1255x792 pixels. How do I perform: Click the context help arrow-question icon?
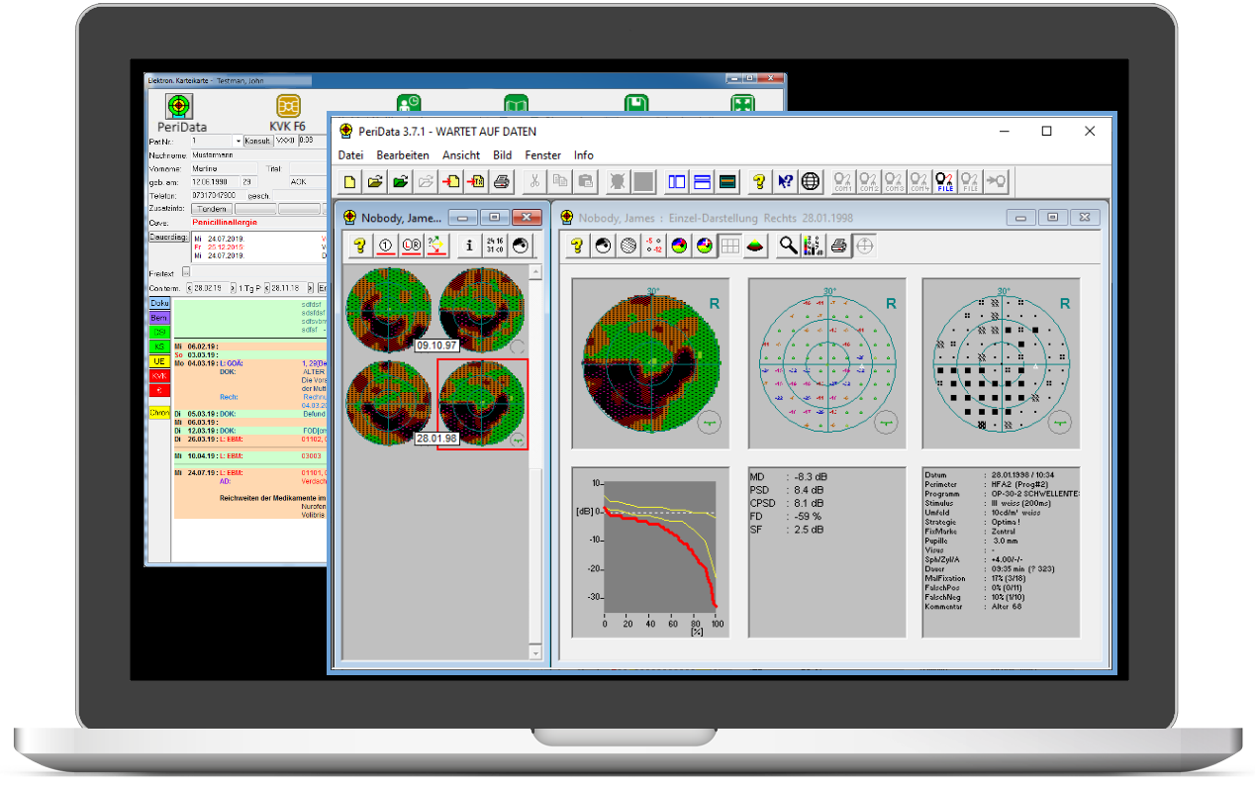tap(785, 181)
